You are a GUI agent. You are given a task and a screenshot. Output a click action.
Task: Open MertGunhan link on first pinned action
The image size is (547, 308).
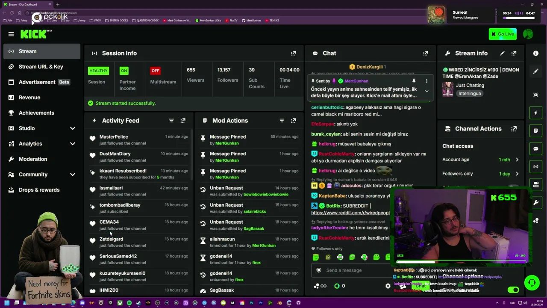[227, 143]
